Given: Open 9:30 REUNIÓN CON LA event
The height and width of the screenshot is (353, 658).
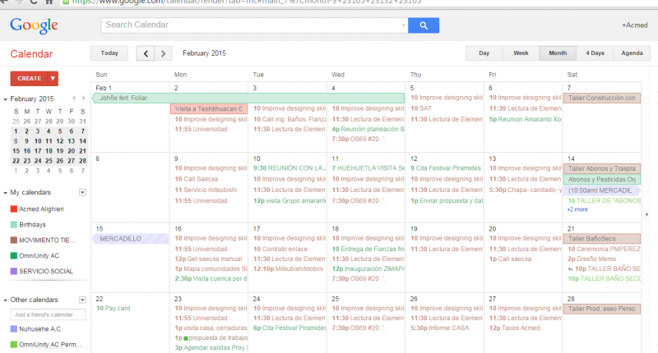Looking at the screenshot, I should [x=289, y=168].
